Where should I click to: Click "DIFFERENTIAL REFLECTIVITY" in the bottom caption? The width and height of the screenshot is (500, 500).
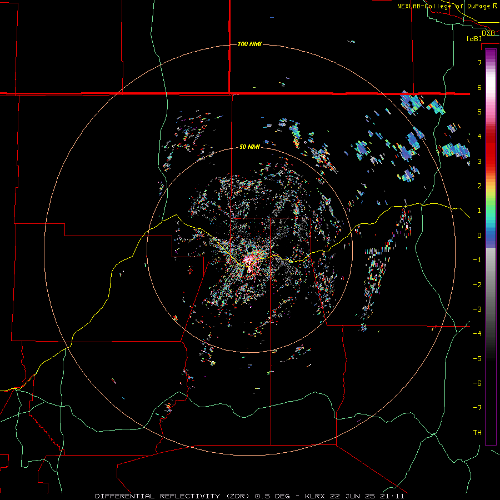pos(158,496)
